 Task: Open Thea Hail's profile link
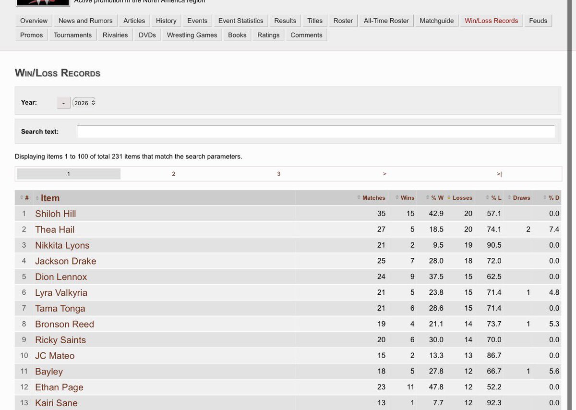coord(55,229)
